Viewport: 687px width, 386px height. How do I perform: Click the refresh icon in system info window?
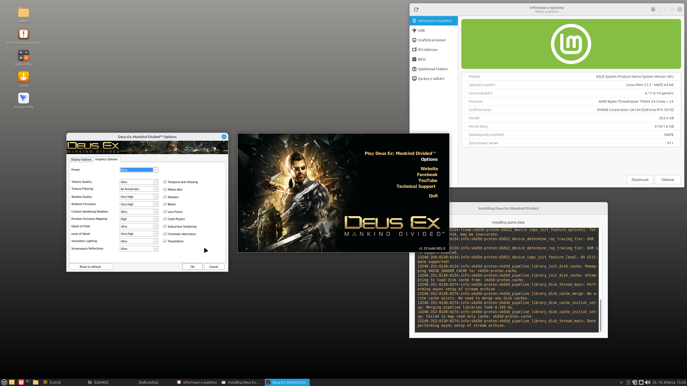click(416, 9)
